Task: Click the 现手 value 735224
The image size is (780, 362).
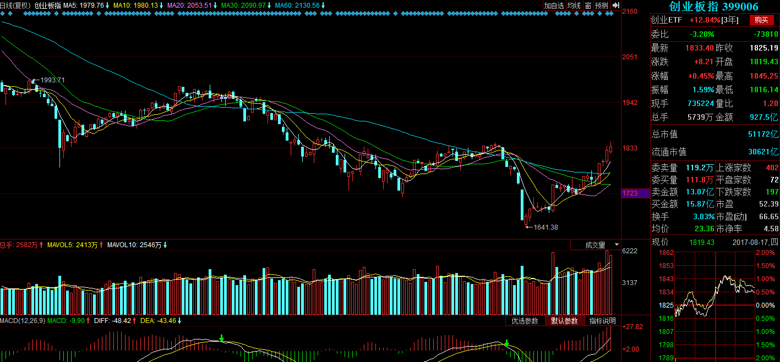Action: click(x=701, y=103)
